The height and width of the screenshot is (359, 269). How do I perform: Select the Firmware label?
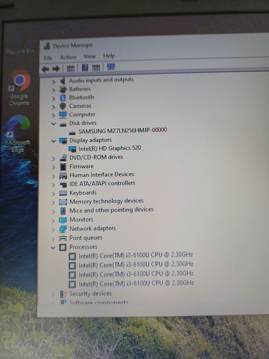click(81, 166)
